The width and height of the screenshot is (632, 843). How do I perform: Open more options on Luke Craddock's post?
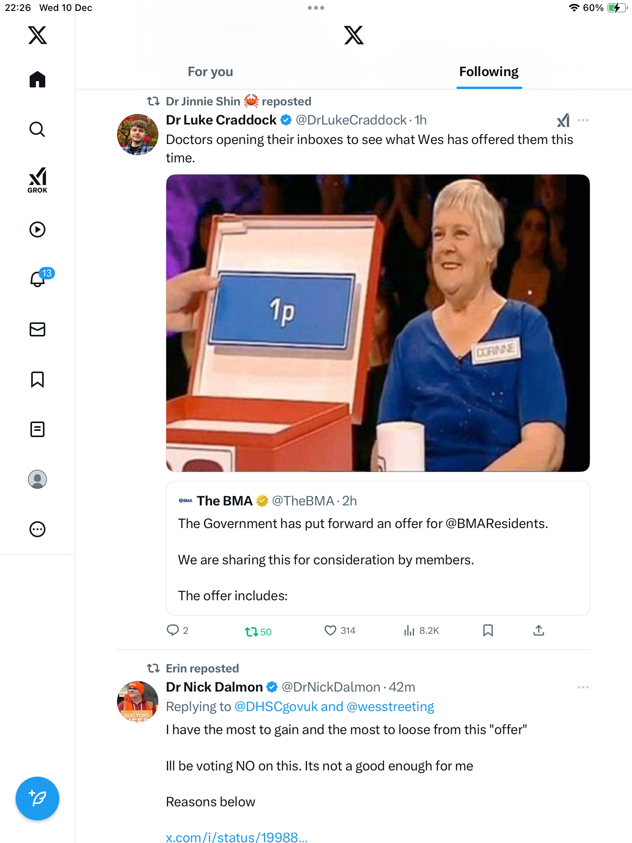[x=583, y=120]
